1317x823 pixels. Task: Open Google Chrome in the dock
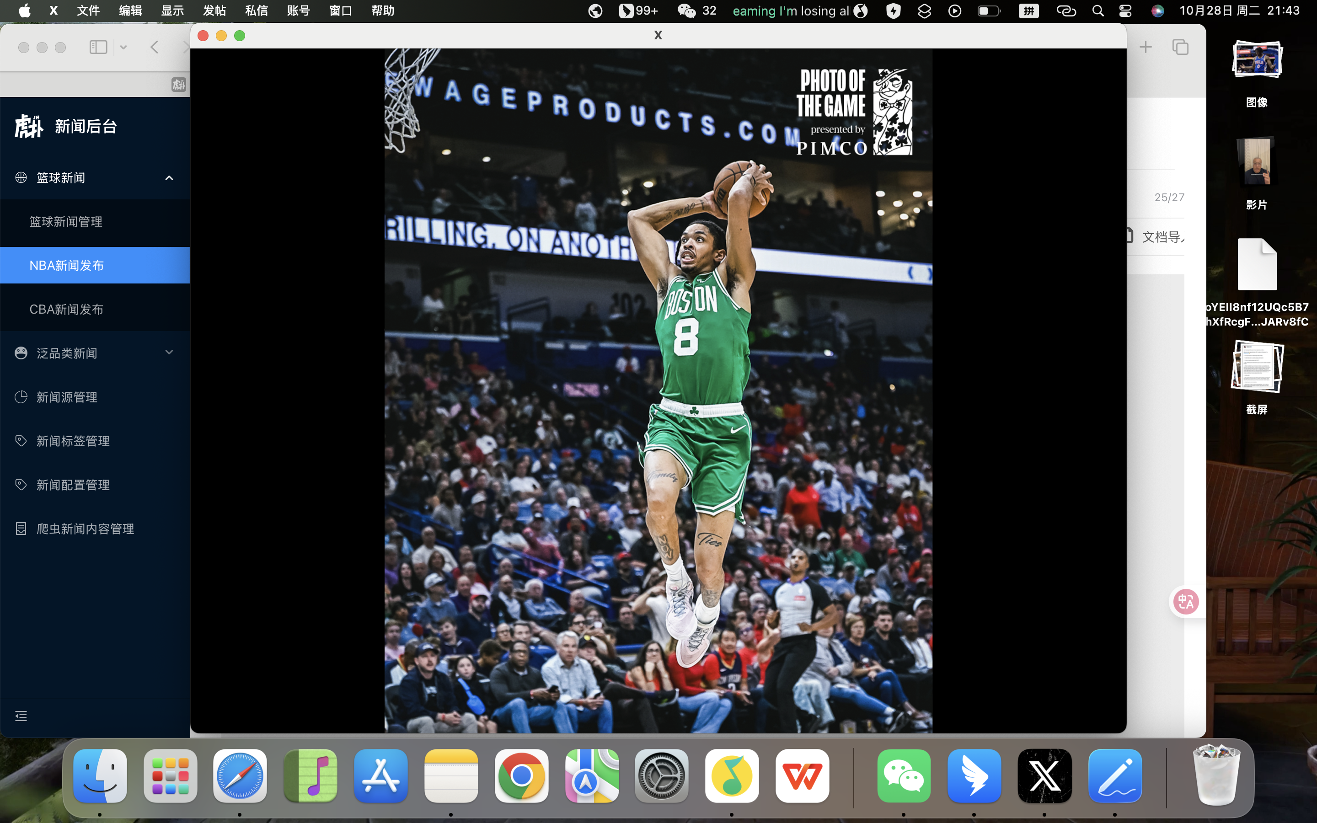521,775
